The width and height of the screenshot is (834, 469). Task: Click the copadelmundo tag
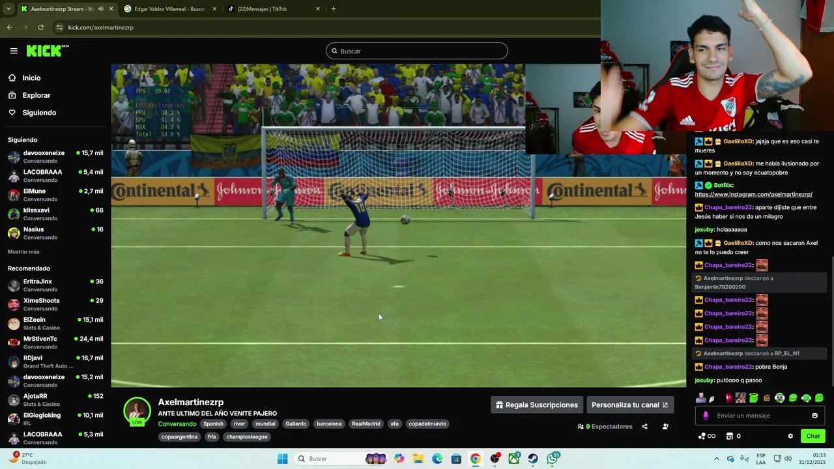click(427, 423)
